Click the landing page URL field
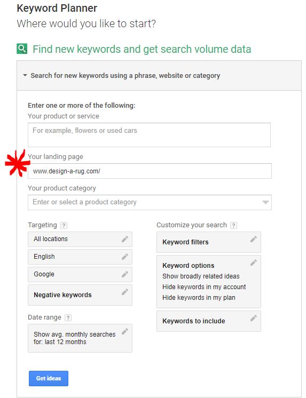 pos(150,171)
